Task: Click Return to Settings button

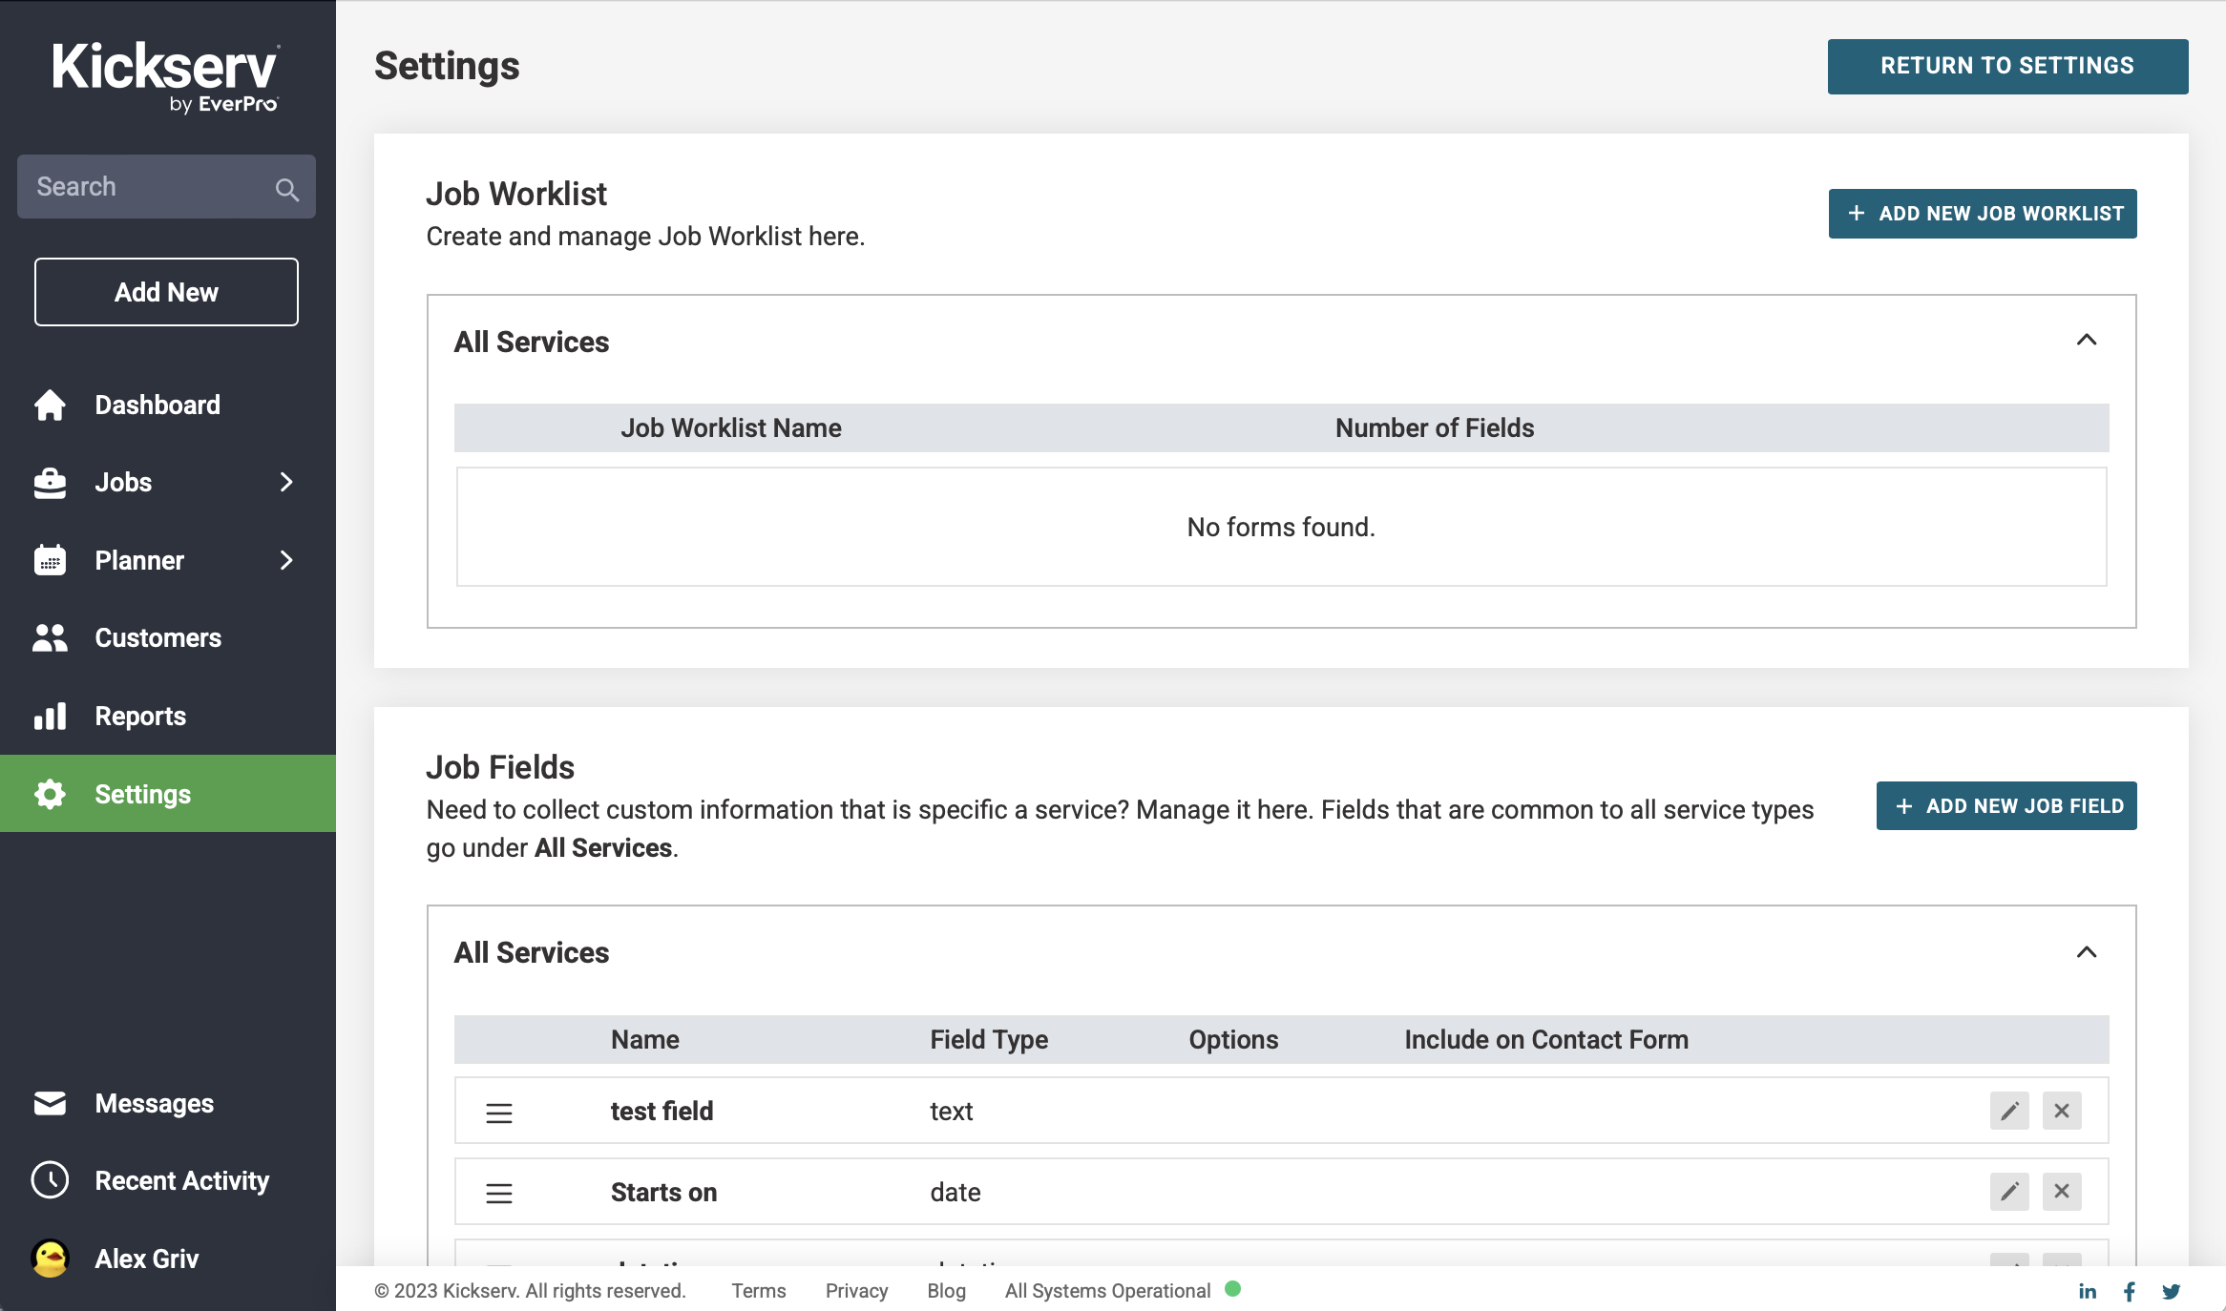Action: (2007, 66)
